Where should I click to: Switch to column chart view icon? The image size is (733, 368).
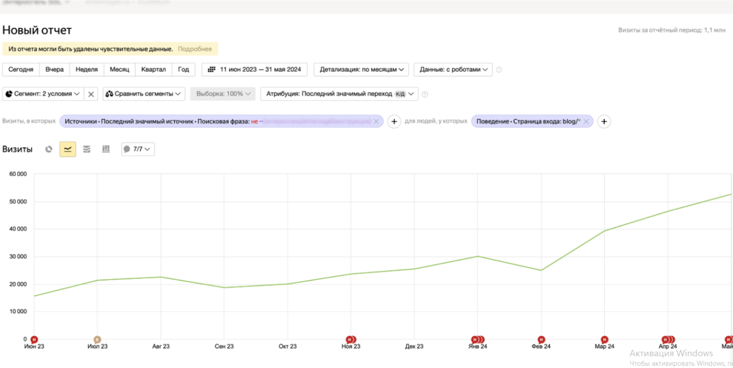(x=106, y=149)
